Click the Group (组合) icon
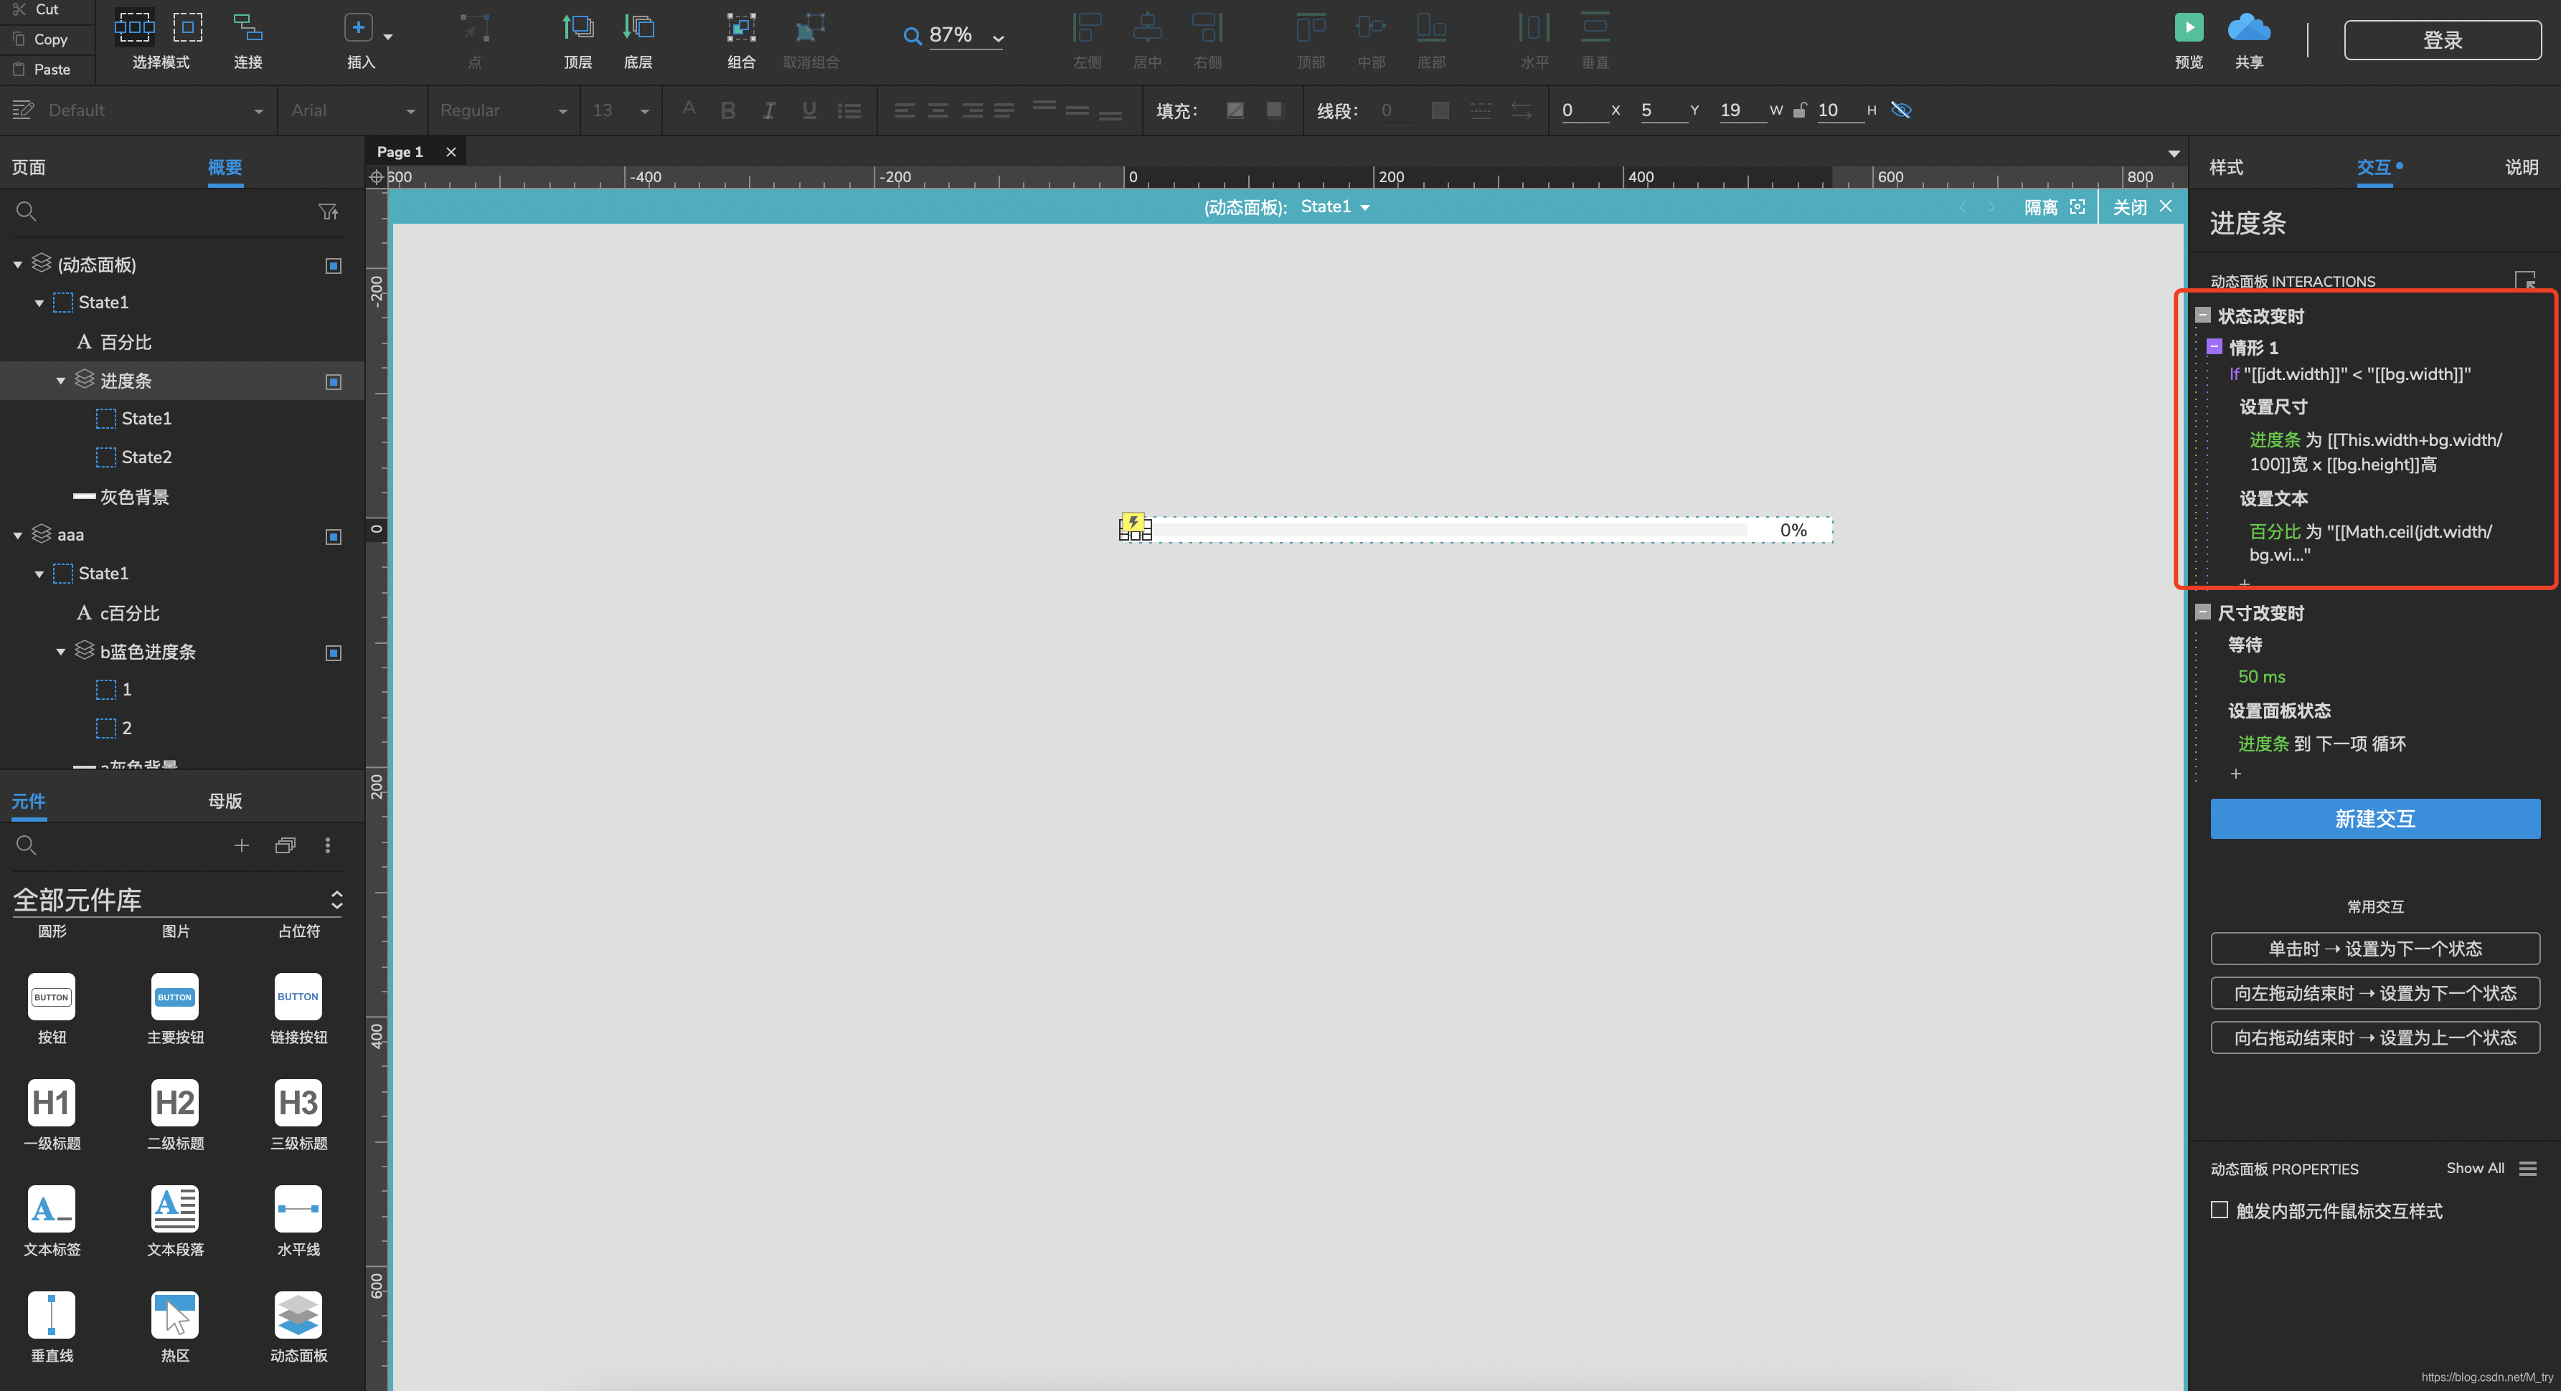Screen dimensions: 2561x1391 742,27
